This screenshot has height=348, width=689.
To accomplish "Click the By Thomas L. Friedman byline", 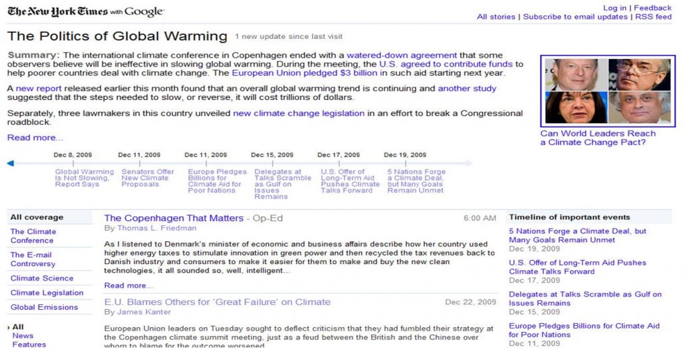I will 150,228.
